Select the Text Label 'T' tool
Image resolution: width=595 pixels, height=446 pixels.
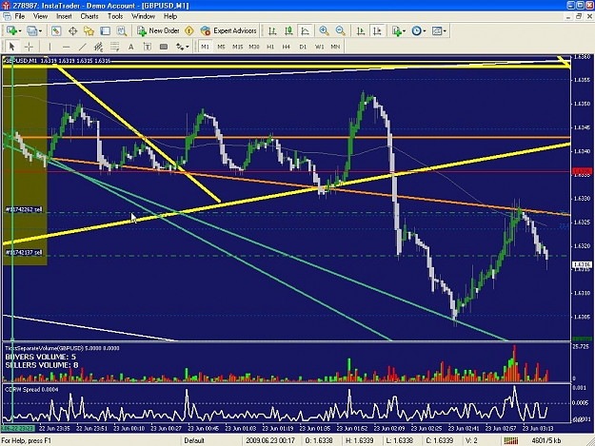(x=148, y=47)
